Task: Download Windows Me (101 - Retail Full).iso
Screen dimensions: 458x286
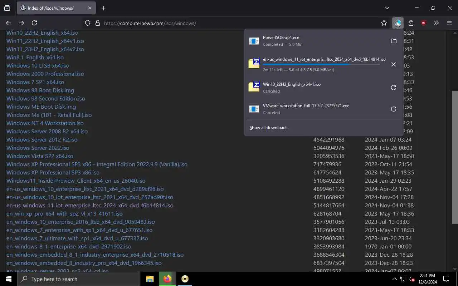Action: click(49, 115)
